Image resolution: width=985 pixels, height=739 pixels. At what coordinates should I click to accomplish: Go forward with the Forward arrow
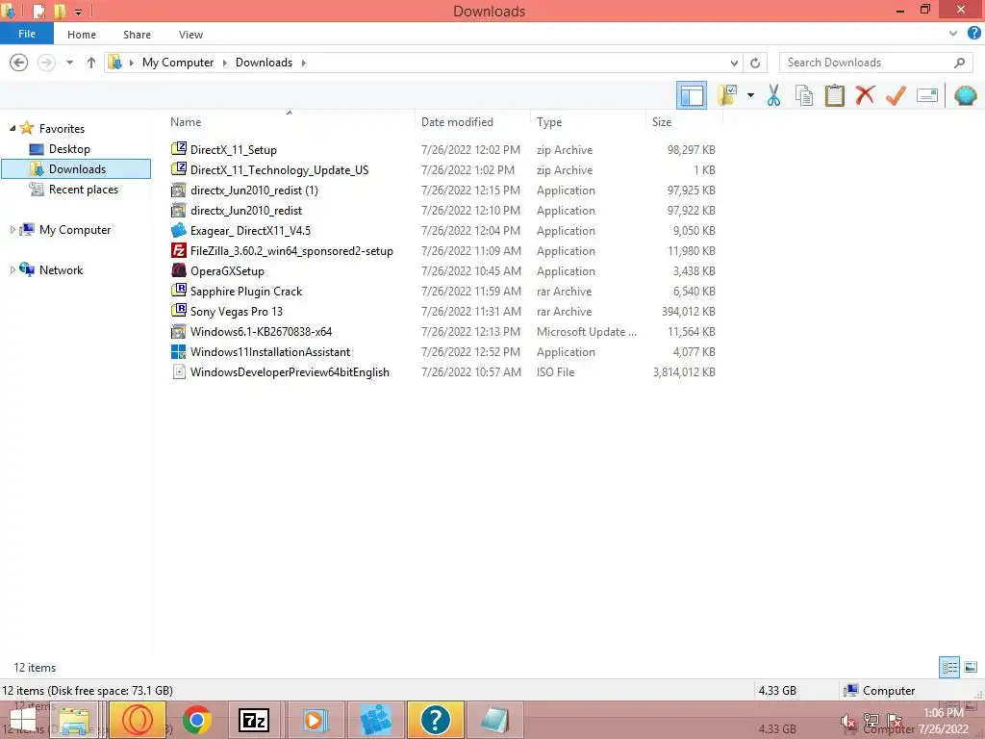pyautogui.click(x=46, y=63)
